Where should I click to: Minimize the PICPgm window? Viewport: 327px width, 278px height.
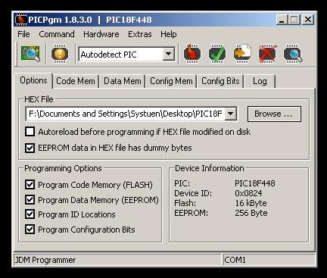[x=282, y=20]
